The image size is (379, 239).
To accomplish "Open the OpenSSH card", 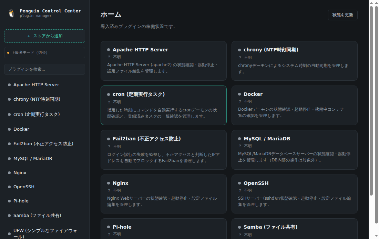I will (x=294, y=194).
